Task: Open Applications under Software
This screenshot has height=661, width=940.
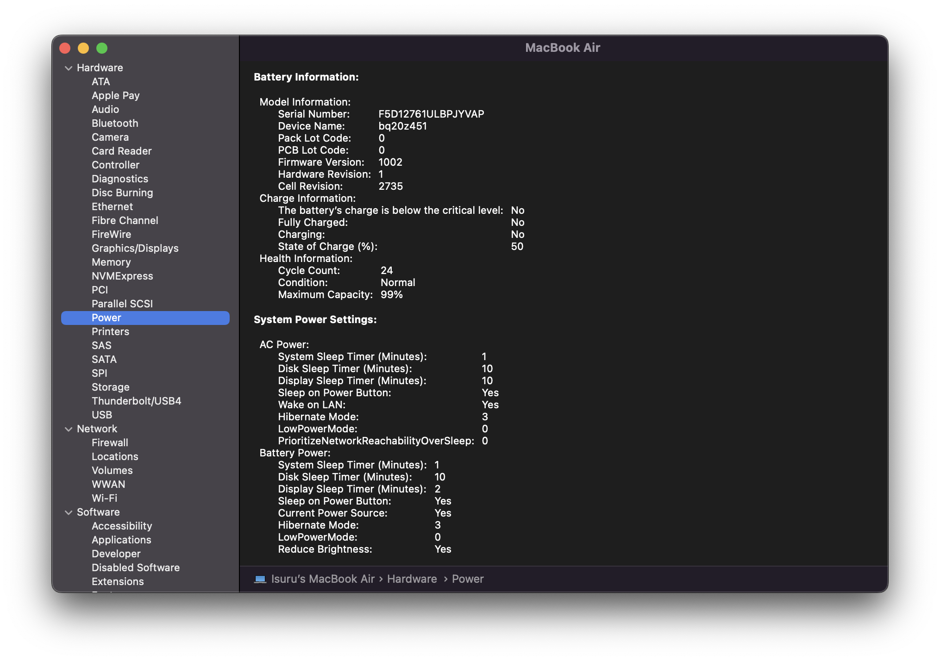Action: click(x=121, y=540)
